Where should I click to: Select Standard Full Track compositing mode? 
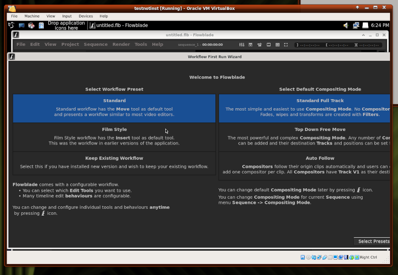click(x=304, y=108)
